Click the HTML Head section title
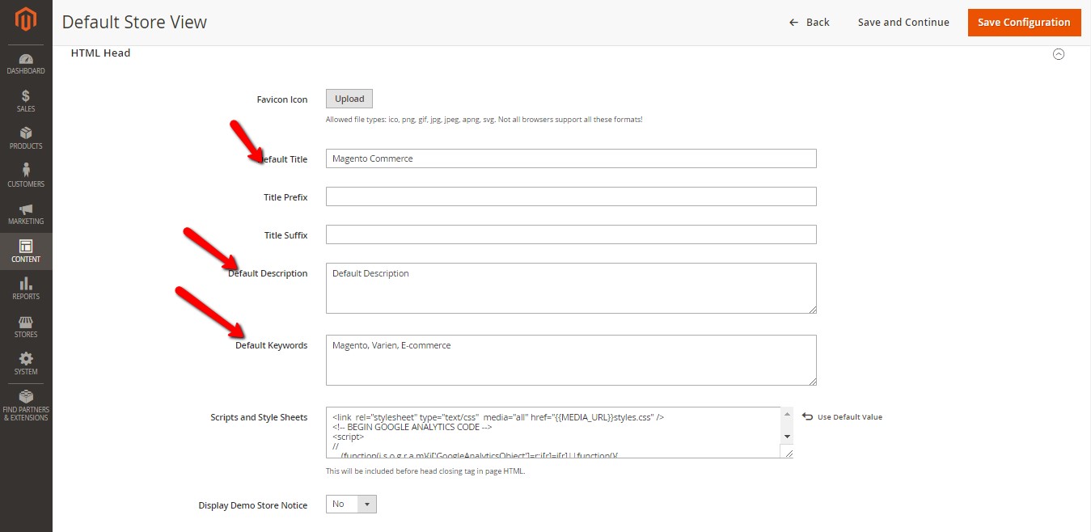Viewport: 1091px width, 532px height. [100, 53]
